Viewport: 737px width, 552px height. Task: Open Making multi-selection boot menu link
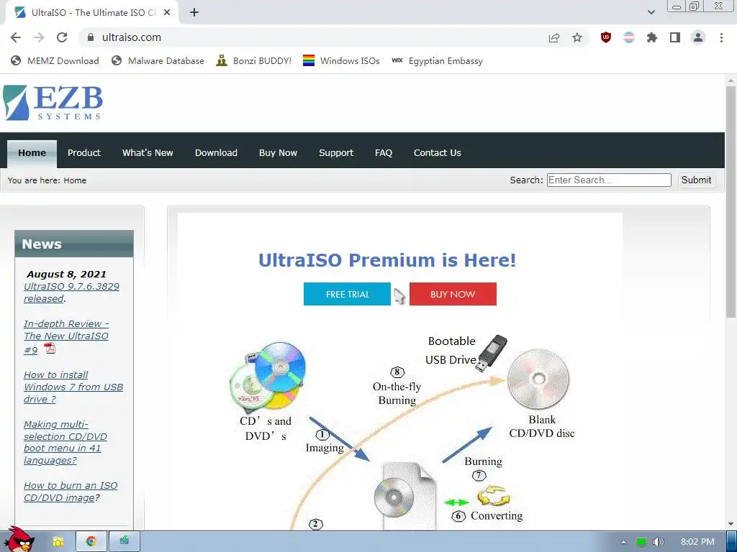tap(65, 442)
